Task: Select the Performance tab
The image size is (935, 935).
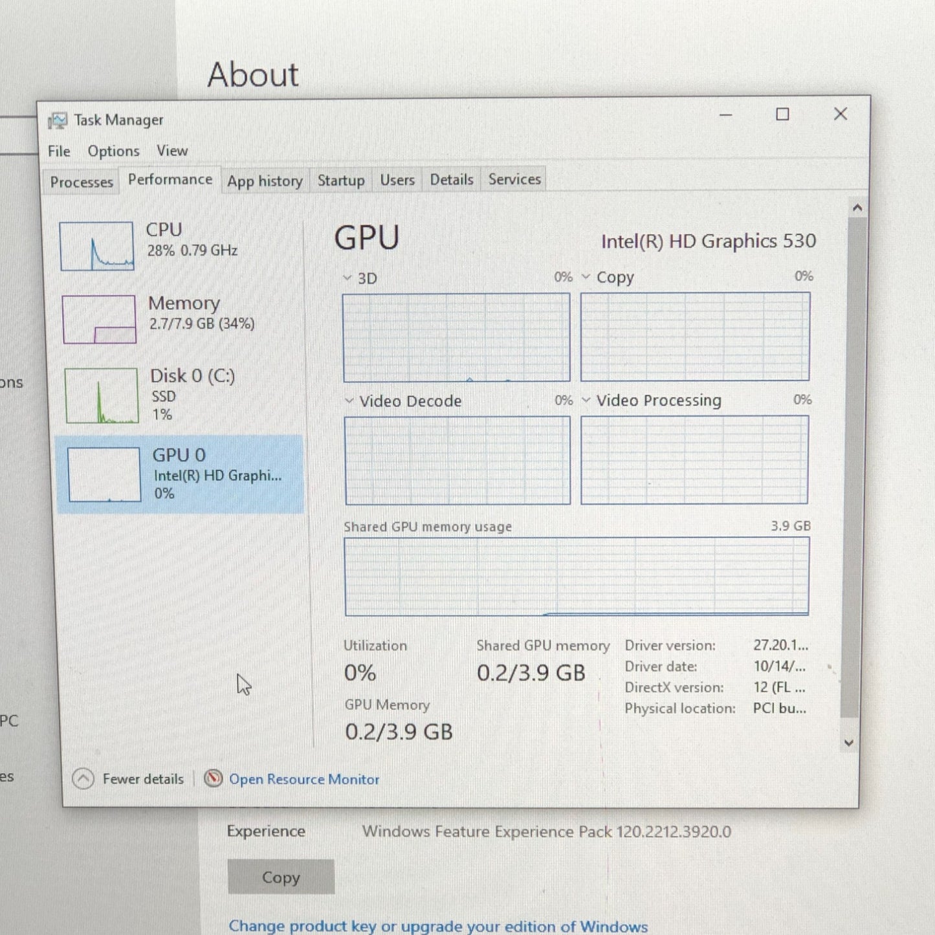Action: [170, 179]
